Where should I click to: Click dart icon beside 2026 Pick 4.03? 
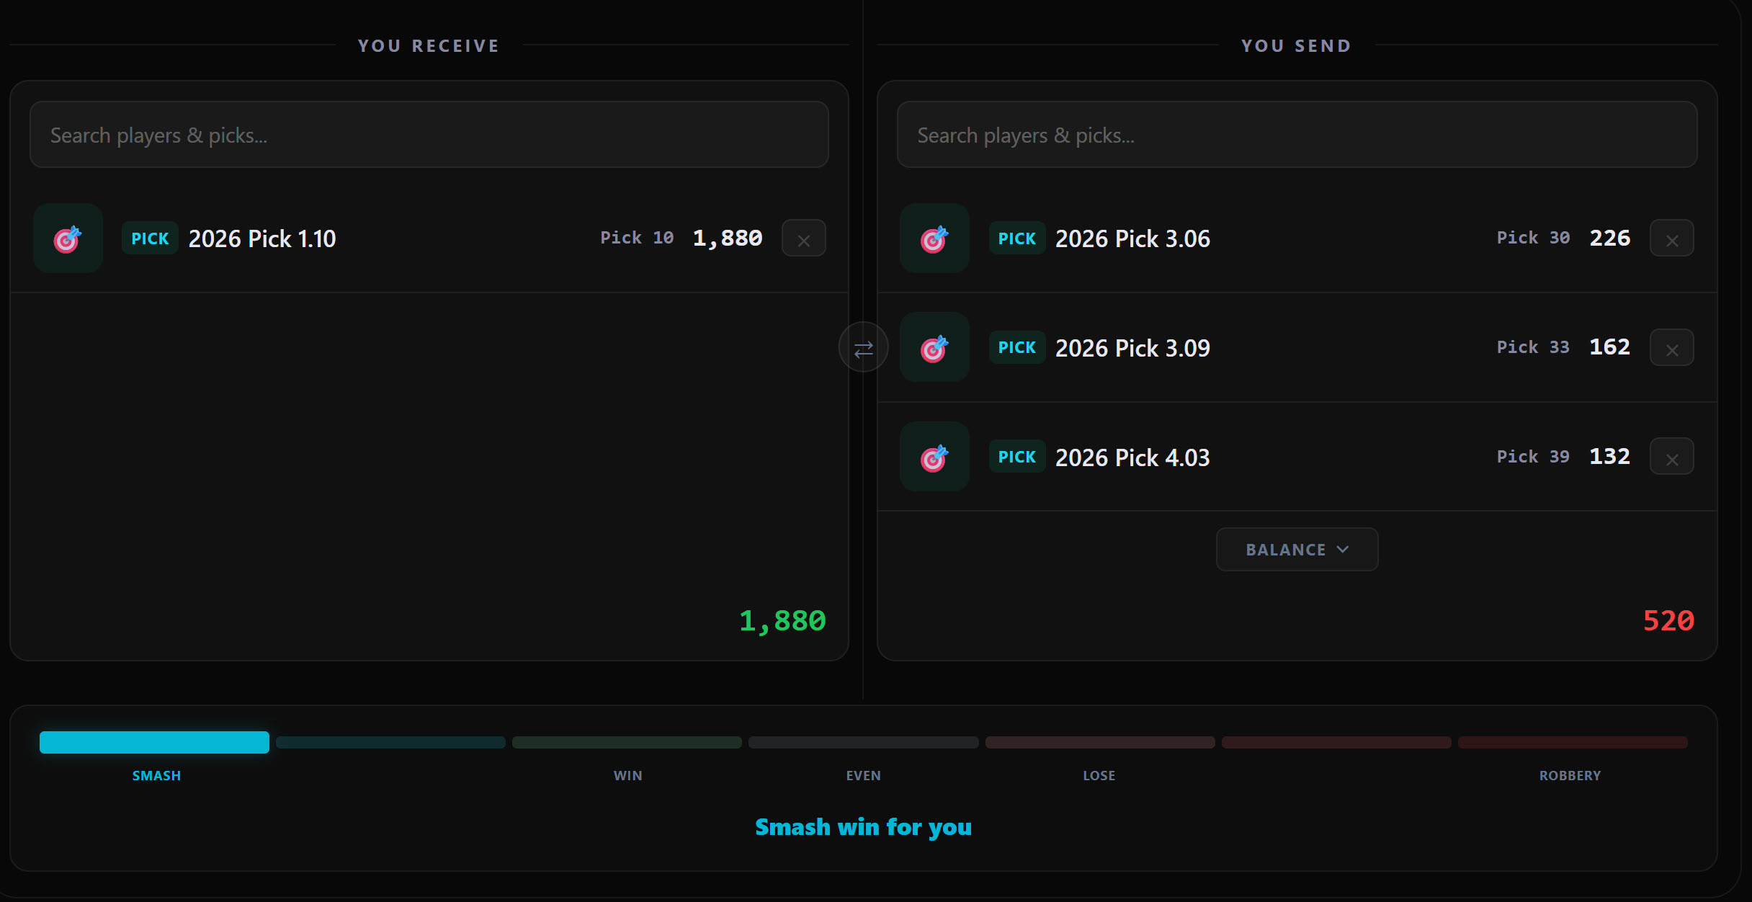[934, 456]
